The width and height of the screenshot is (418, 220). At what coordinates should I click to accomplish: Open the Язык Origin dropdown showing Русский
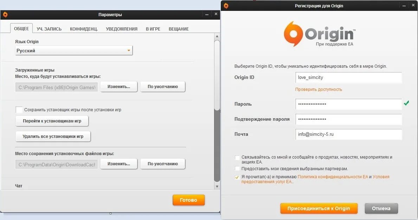point(74,51)
